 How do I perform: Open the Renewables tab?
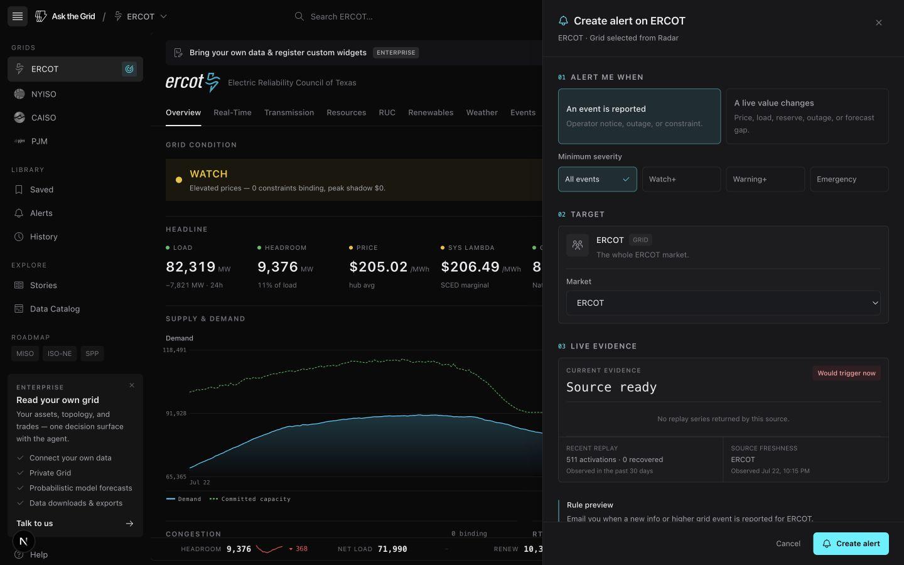[431, 113]
